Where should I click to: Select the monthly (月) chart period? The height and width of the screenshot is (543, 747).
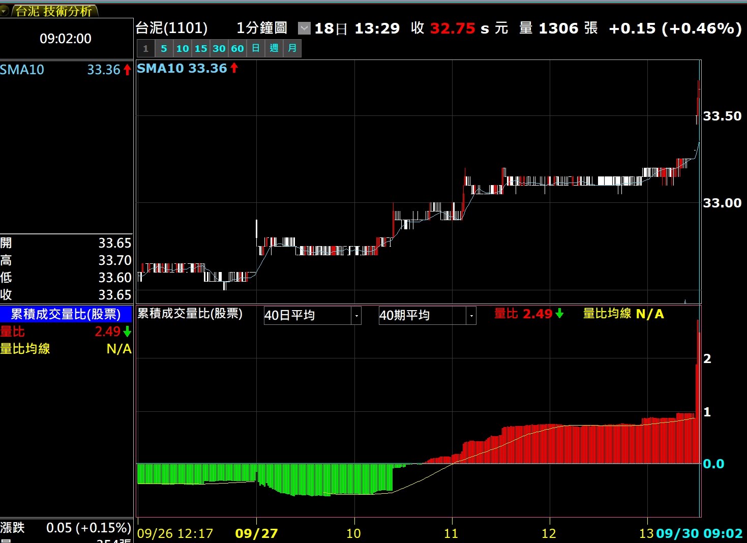(292, 49)
